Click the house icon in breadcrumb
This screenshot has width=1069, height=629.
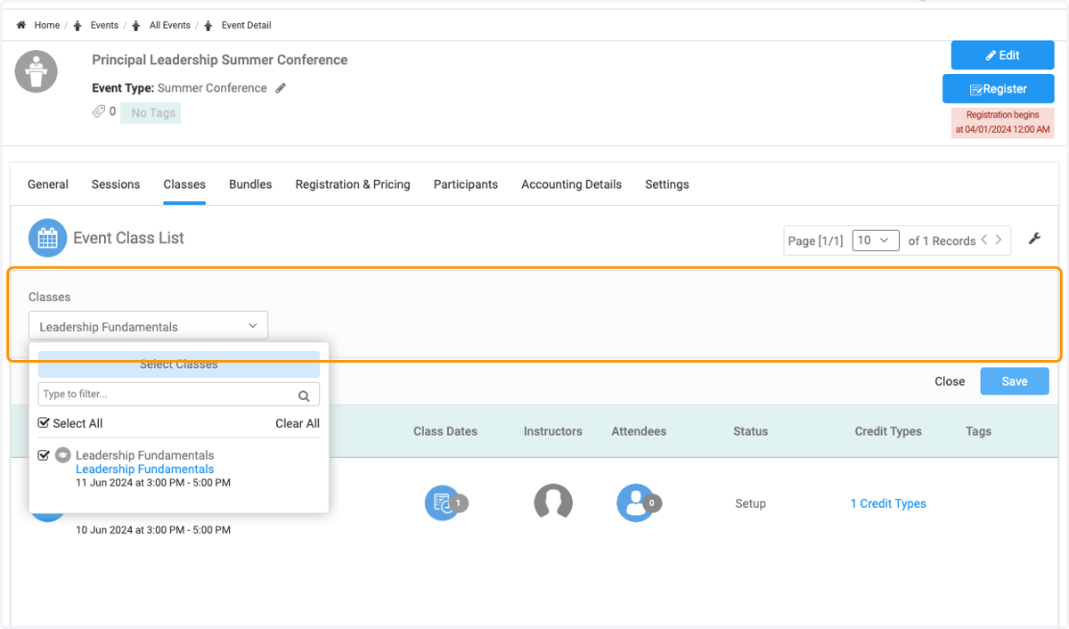(21, 25)
